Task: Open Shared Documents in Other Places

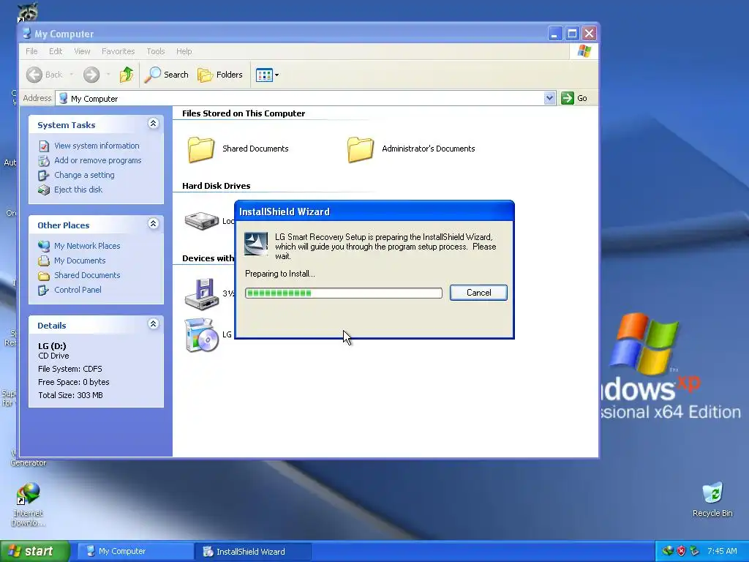Action: point(87,275)
